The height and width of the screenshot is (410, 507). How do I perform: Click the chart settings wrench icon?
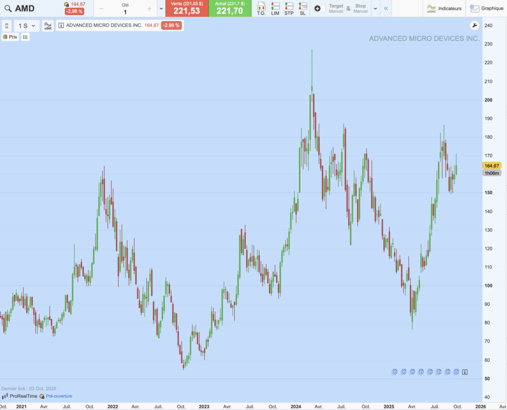point(474,25)
